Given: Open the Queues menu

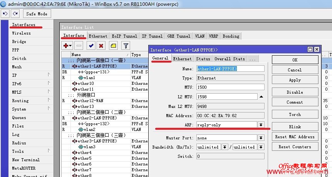Looking at the screenshot, I should pos(19,117).
